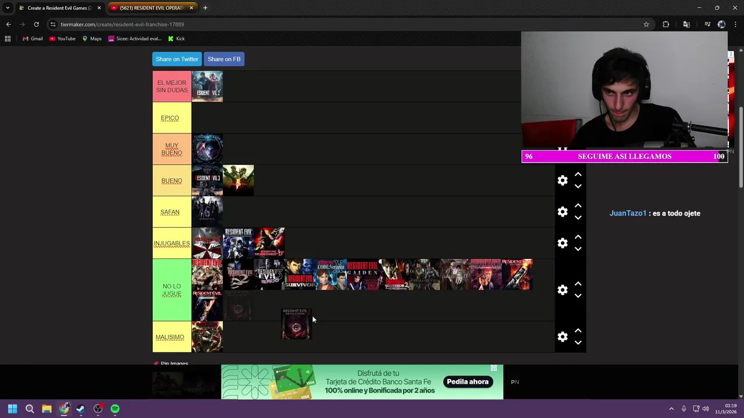Image resolution: width=744 pixels, height=418 pixels.
Task: Select the Resident Evil 6 thumbnail in SAFAN
Action: coord(207,212)
